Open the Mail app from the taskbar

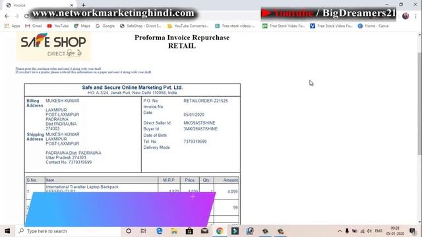tap(204, 231)
